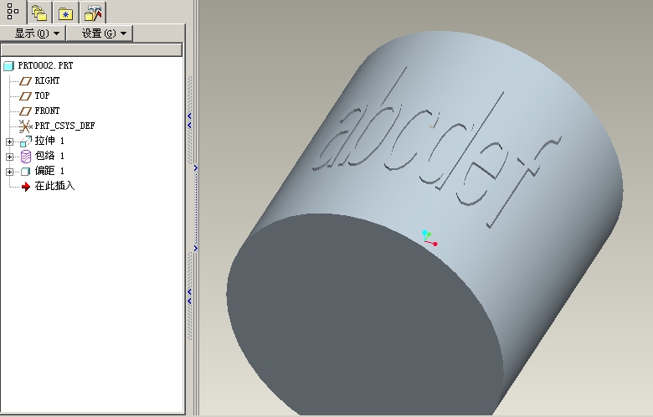This screenshot has height=417, width=653.
Task: Open the Favorites tab with star folder
Action: (x=65, y=13)
